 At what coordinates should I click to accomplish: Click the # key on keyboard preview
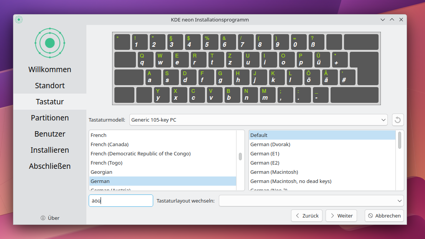point(347,77)
